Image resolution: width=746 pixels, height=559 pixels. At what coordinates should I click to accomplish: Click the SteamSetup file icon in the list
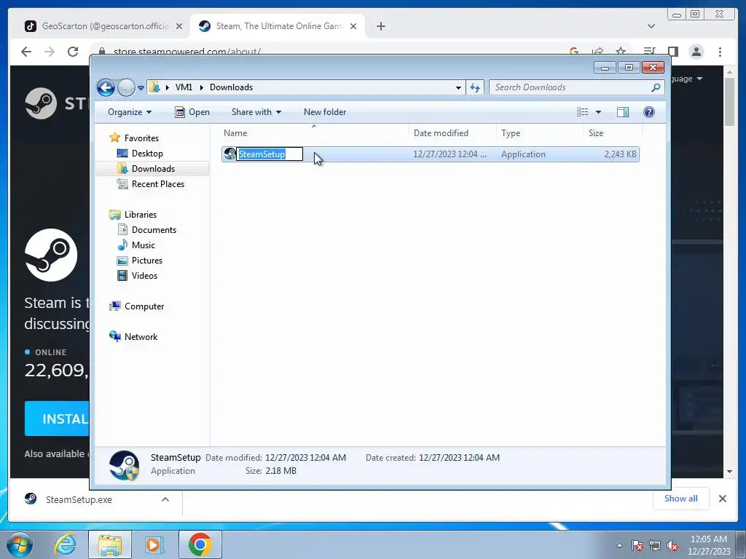click(x=229, y=154)
